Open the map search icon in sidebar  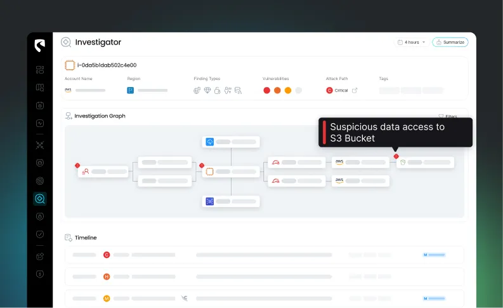[40, 88]
